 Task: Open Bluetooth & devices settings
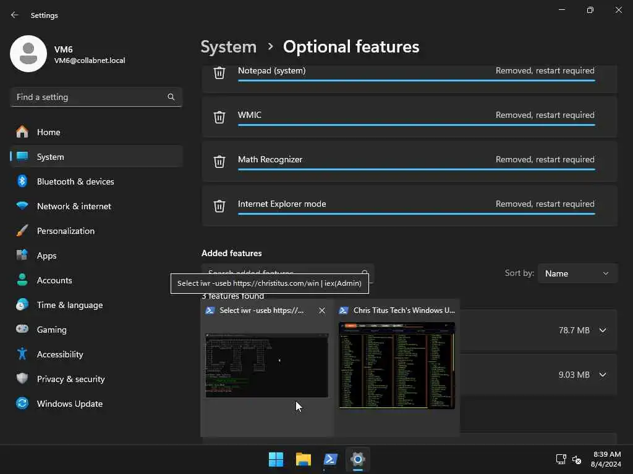coord(96,181)
